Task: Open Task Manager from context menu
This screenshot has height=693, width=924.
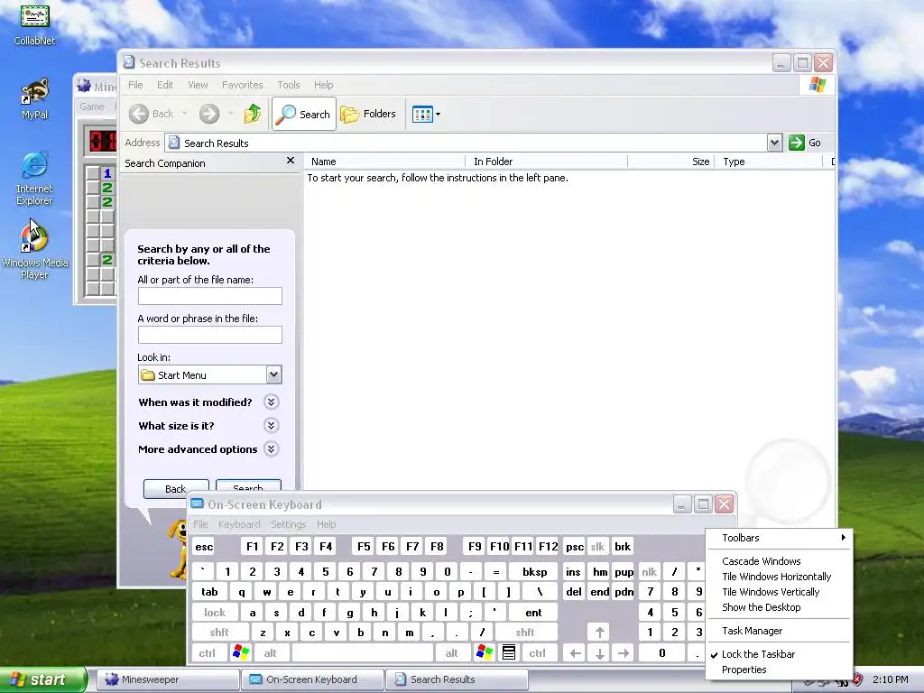Action: coord(779,631)
